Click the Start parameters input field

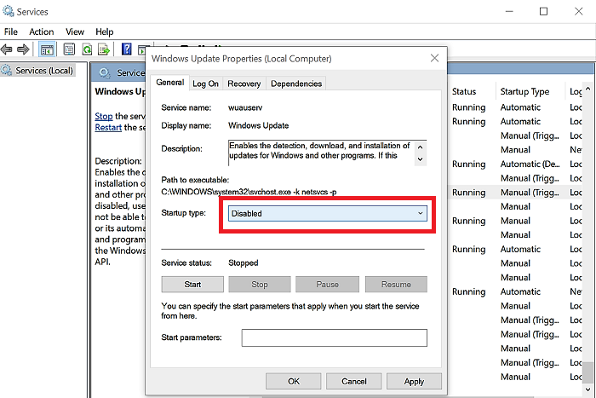(335, 337)
